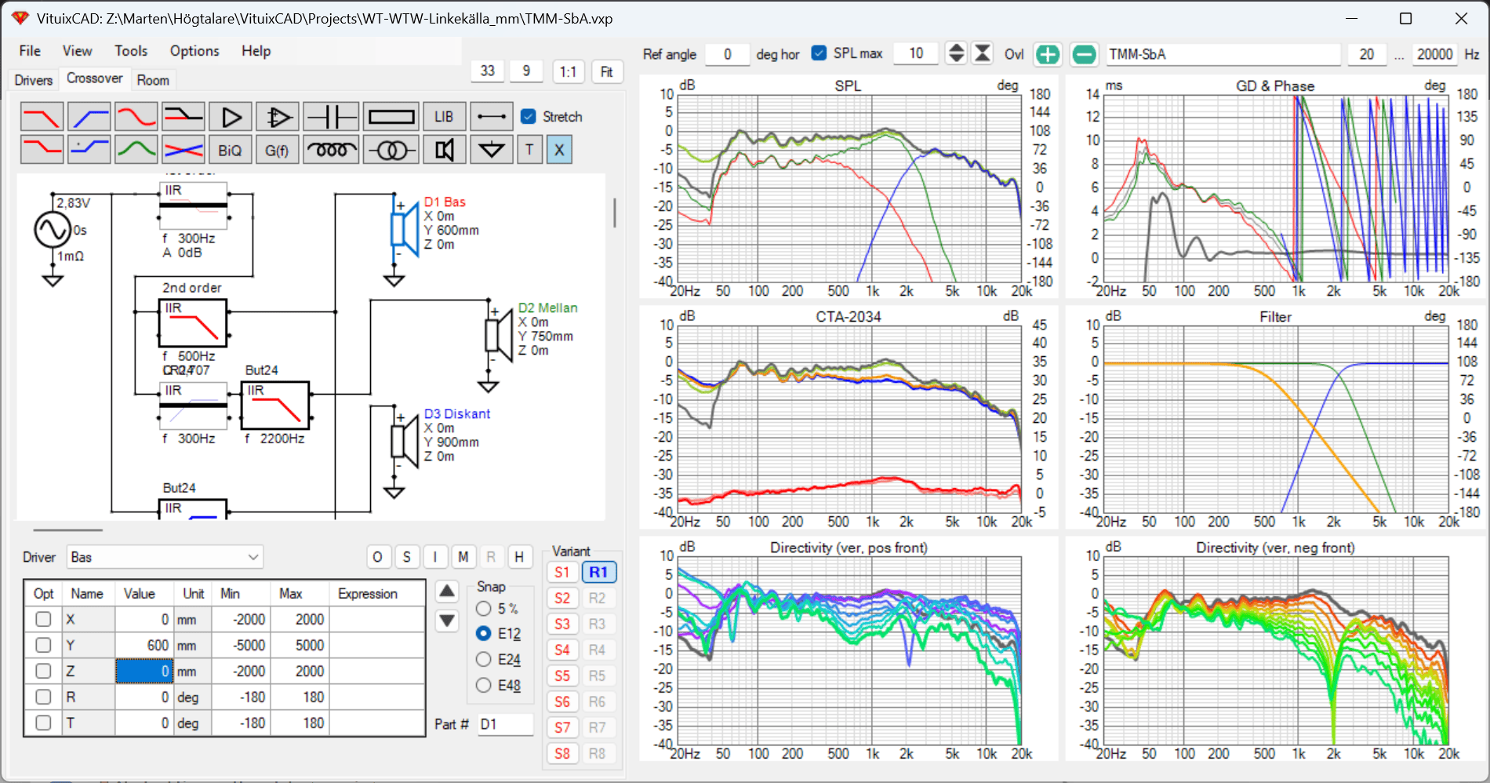Switch to the Room tab
This screenshot has width=1490, height=783.
tap(153, 80)
